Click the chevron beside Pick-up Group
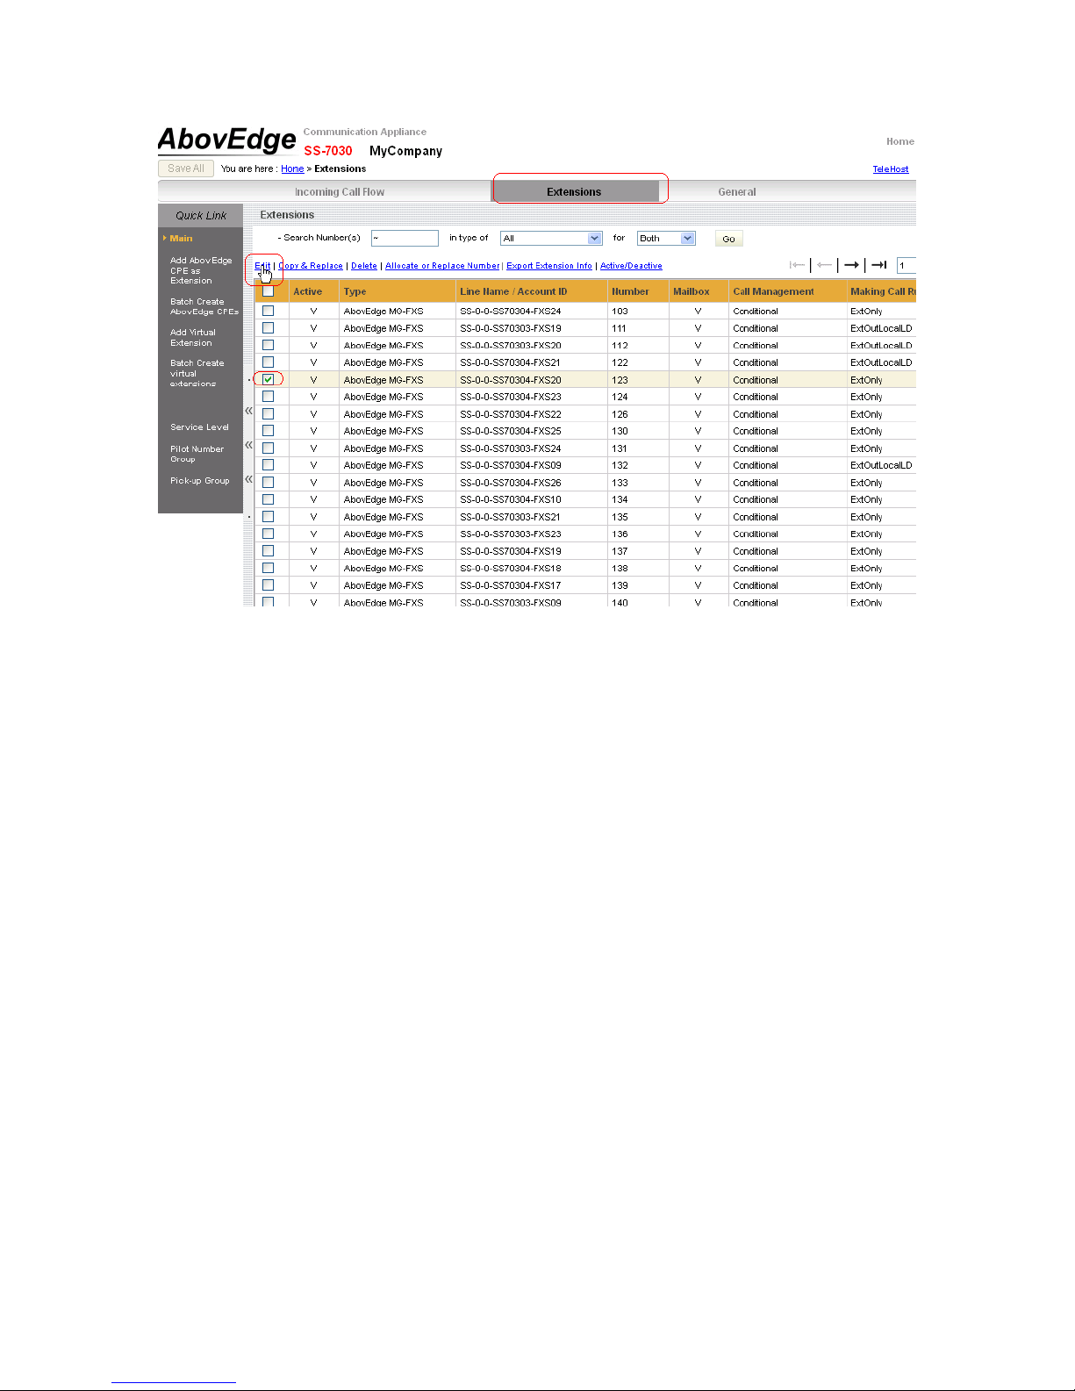Image resolution: width=1075 pixels, height=1391 pixels. click(x=248, y=479)
